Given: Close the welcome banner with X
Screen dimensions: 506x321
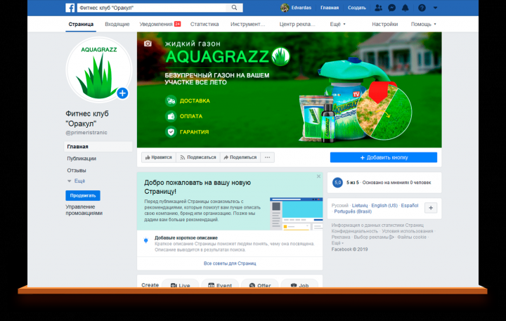Looking at the screenshot, I should [318, 176].
